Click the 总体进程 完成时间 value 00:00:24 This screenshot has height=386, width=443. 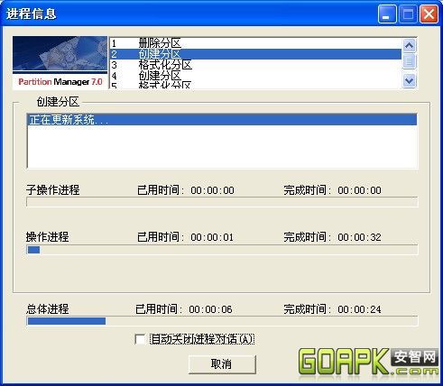pos(359,309)
